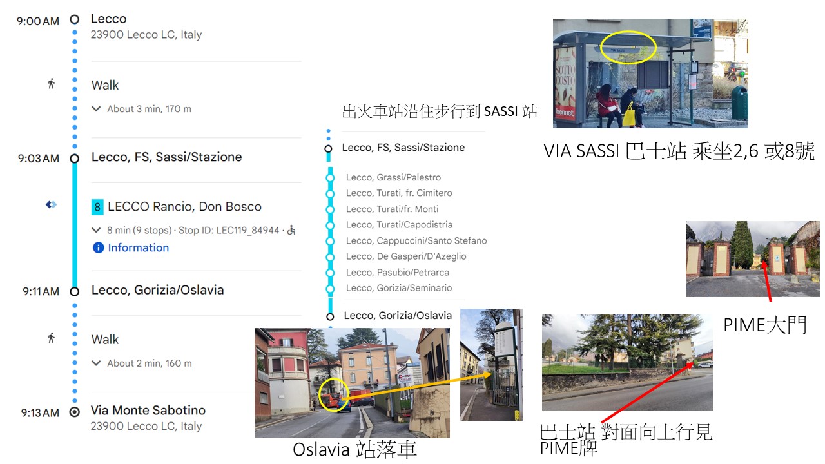Expand the 'About 2 min, 160 m' walk details
825x464 pixels.
(97, 363)
